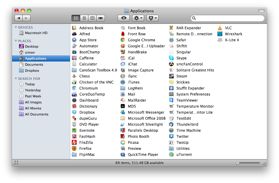Screen dimensions: 279x183
Task: Select the Dropbox app icon in file list
Action: [74, 112]
